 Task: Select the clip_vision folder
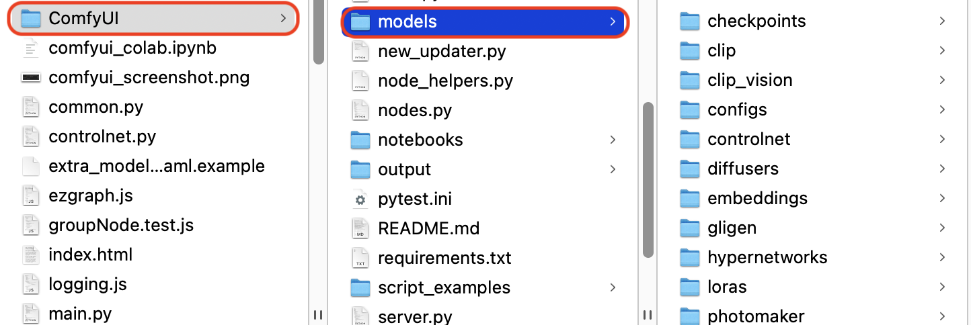(x=750, y=81)
